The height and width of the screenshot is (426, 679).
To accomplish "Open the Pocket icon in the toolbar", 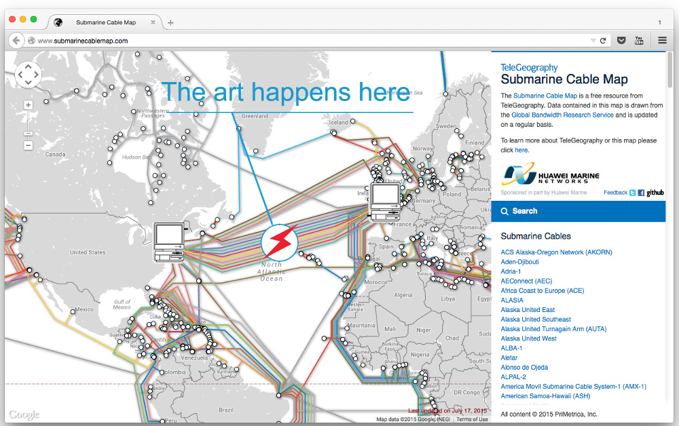I will point(621,41).
